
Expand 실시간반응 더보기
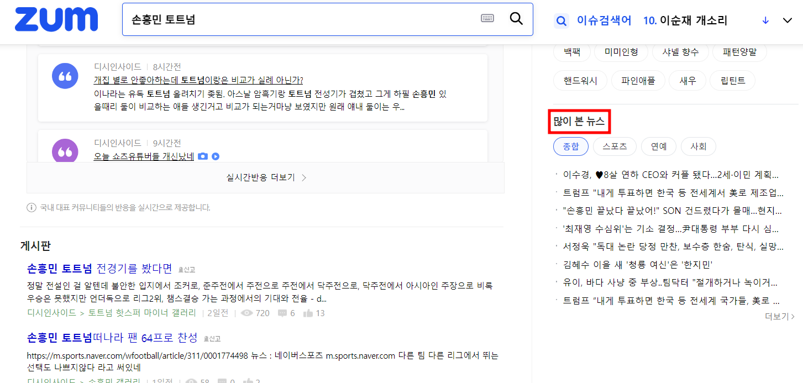(x=266, y=177)
